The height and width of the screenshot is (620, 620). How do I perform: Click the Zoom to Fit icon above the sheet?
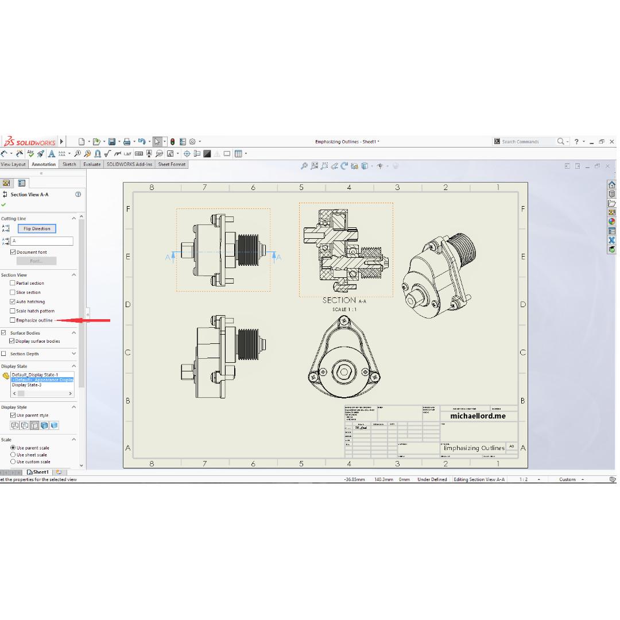pos(304,166)
